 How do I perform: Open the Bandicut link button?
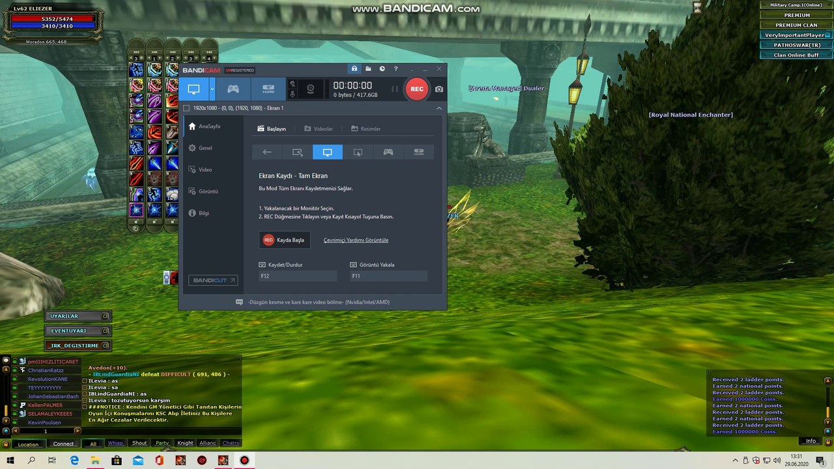click(213, 280)
